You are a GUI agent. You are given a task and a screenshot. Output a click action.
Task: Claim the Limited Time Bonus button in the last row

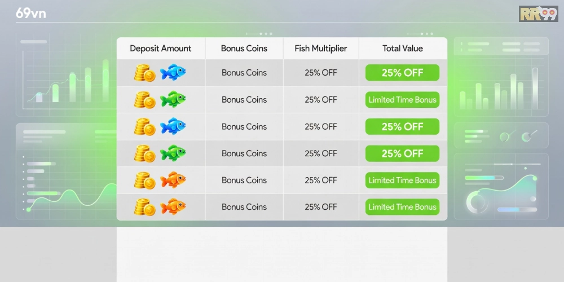pyautogui.click(x=402, y=207)
